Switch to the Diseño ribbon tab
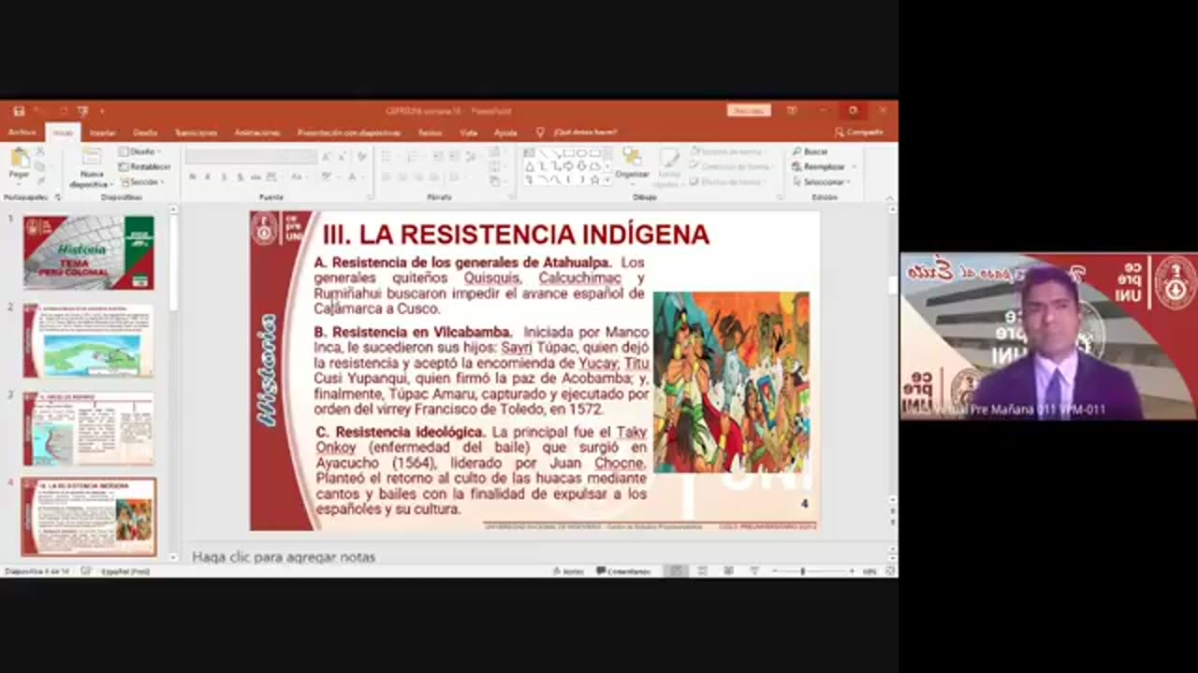Image resolution: width=1198 pixels, height=673 pixels. point(145,133)
